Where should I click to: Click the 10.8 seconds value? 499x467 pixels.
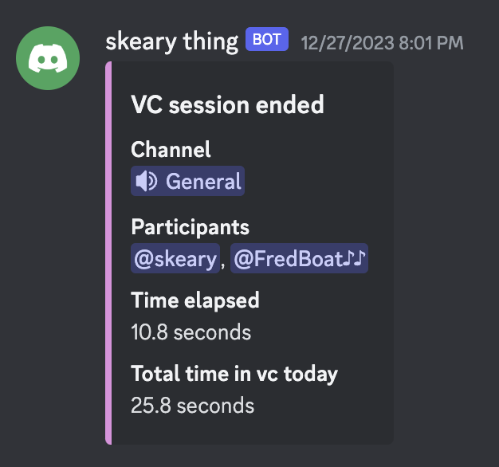(191, 332)
